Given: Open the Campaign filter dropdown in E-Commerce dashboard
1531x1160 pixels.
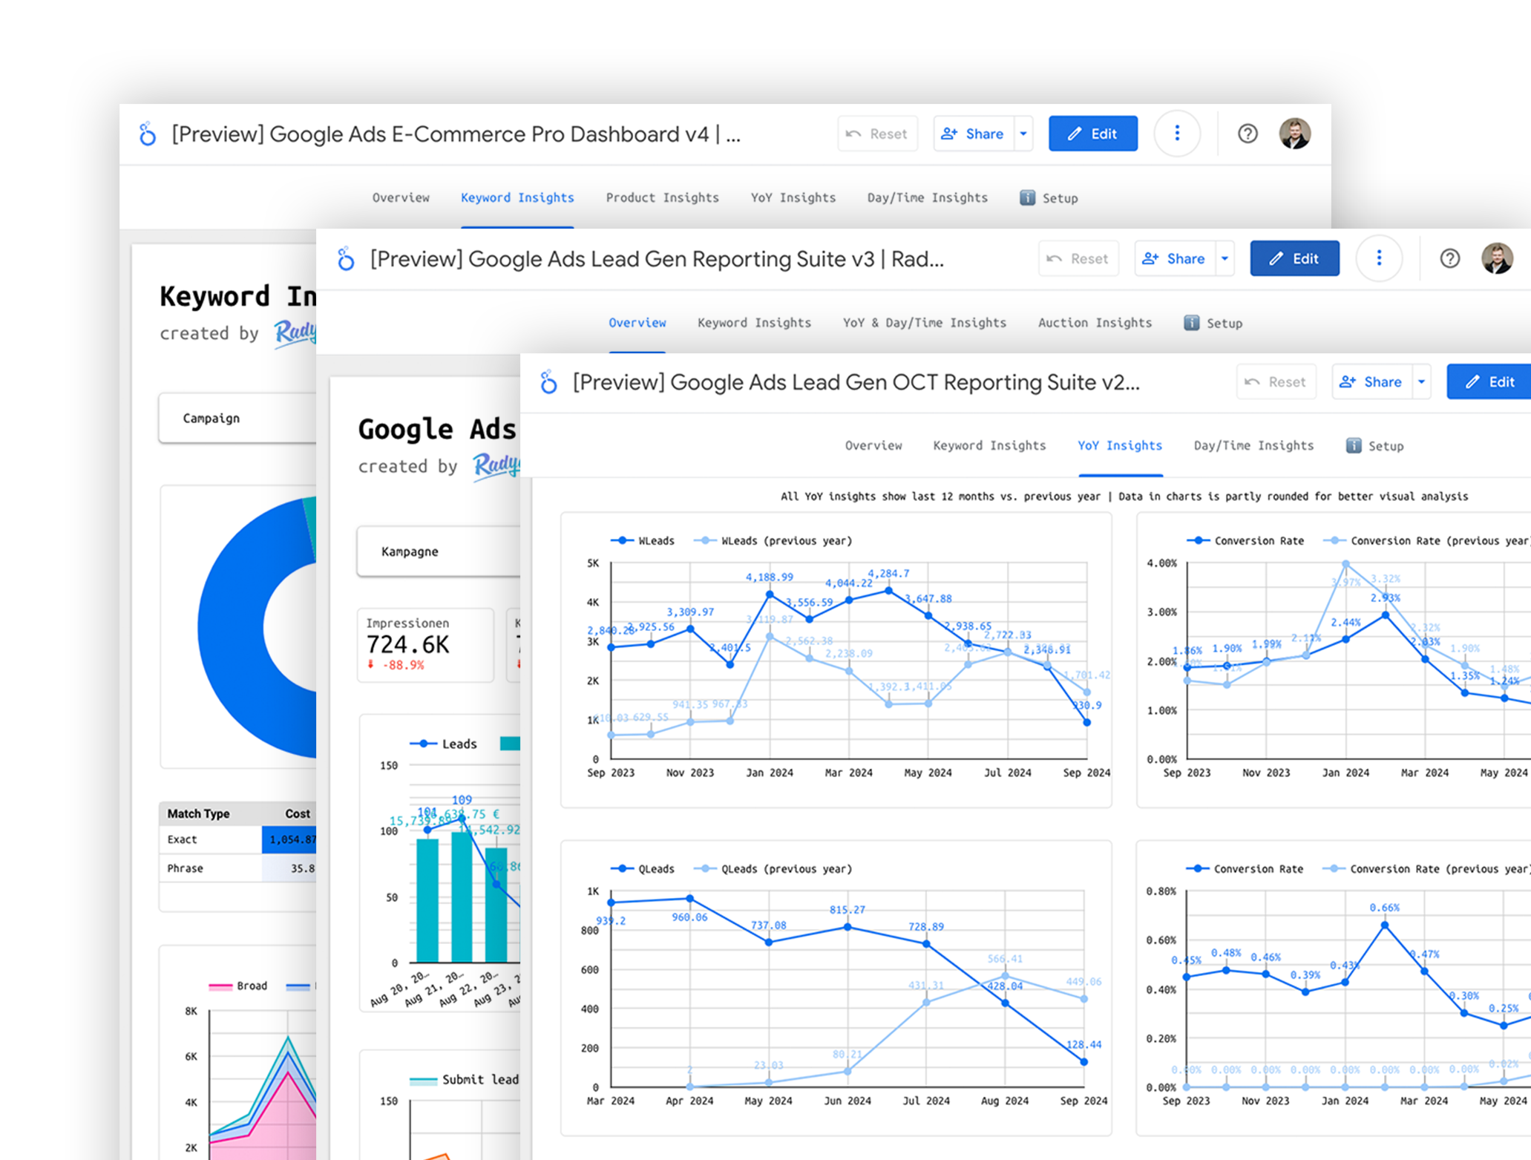Looking at the screenshot, I should tap(237, 418).
